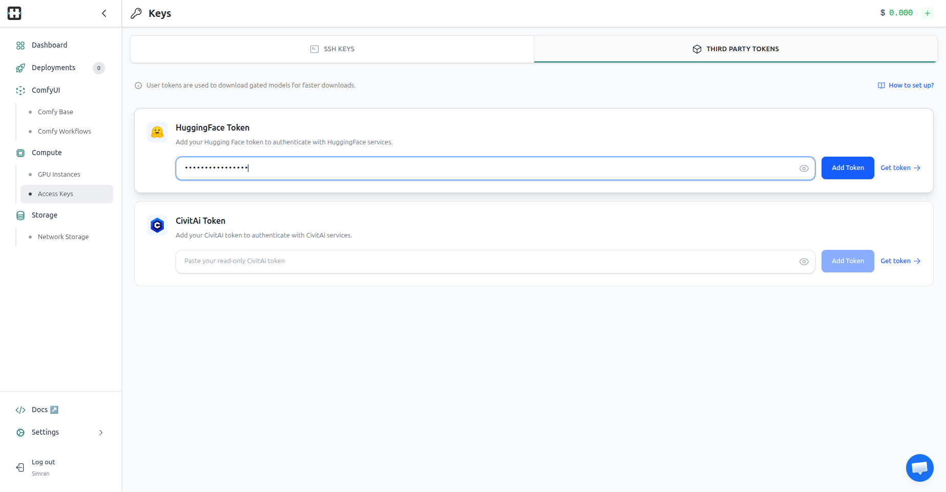
Task: Click the CivitAi token input field
Action: click(495, 262)
